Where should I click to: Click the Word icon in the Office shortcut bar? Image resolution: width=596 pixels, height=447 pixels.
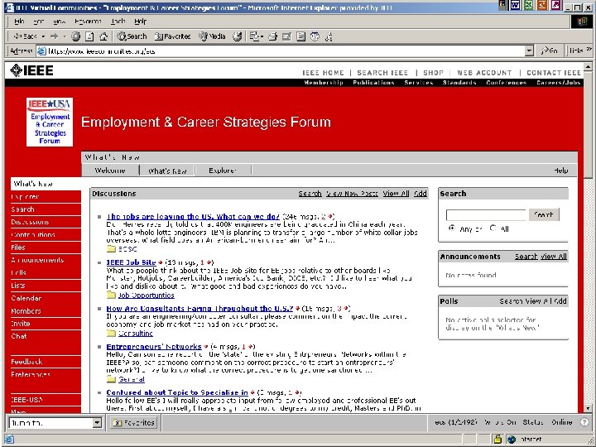point(516,5)
